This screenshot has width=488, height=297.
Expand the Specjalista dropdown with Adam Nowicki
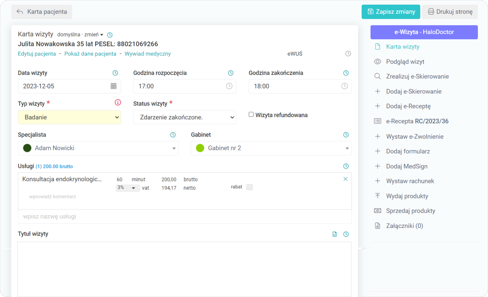coord(98,148)
